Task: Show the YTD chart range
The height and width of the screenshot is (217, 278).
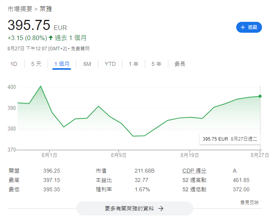Action: click(x=110, y=64)
